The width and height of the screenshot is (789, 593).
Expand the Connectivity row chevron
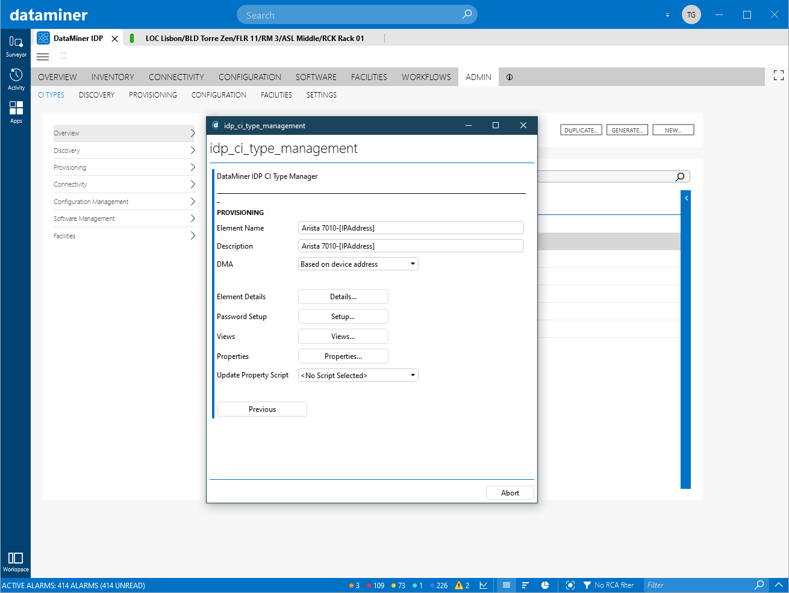click(x=193, y=184)
